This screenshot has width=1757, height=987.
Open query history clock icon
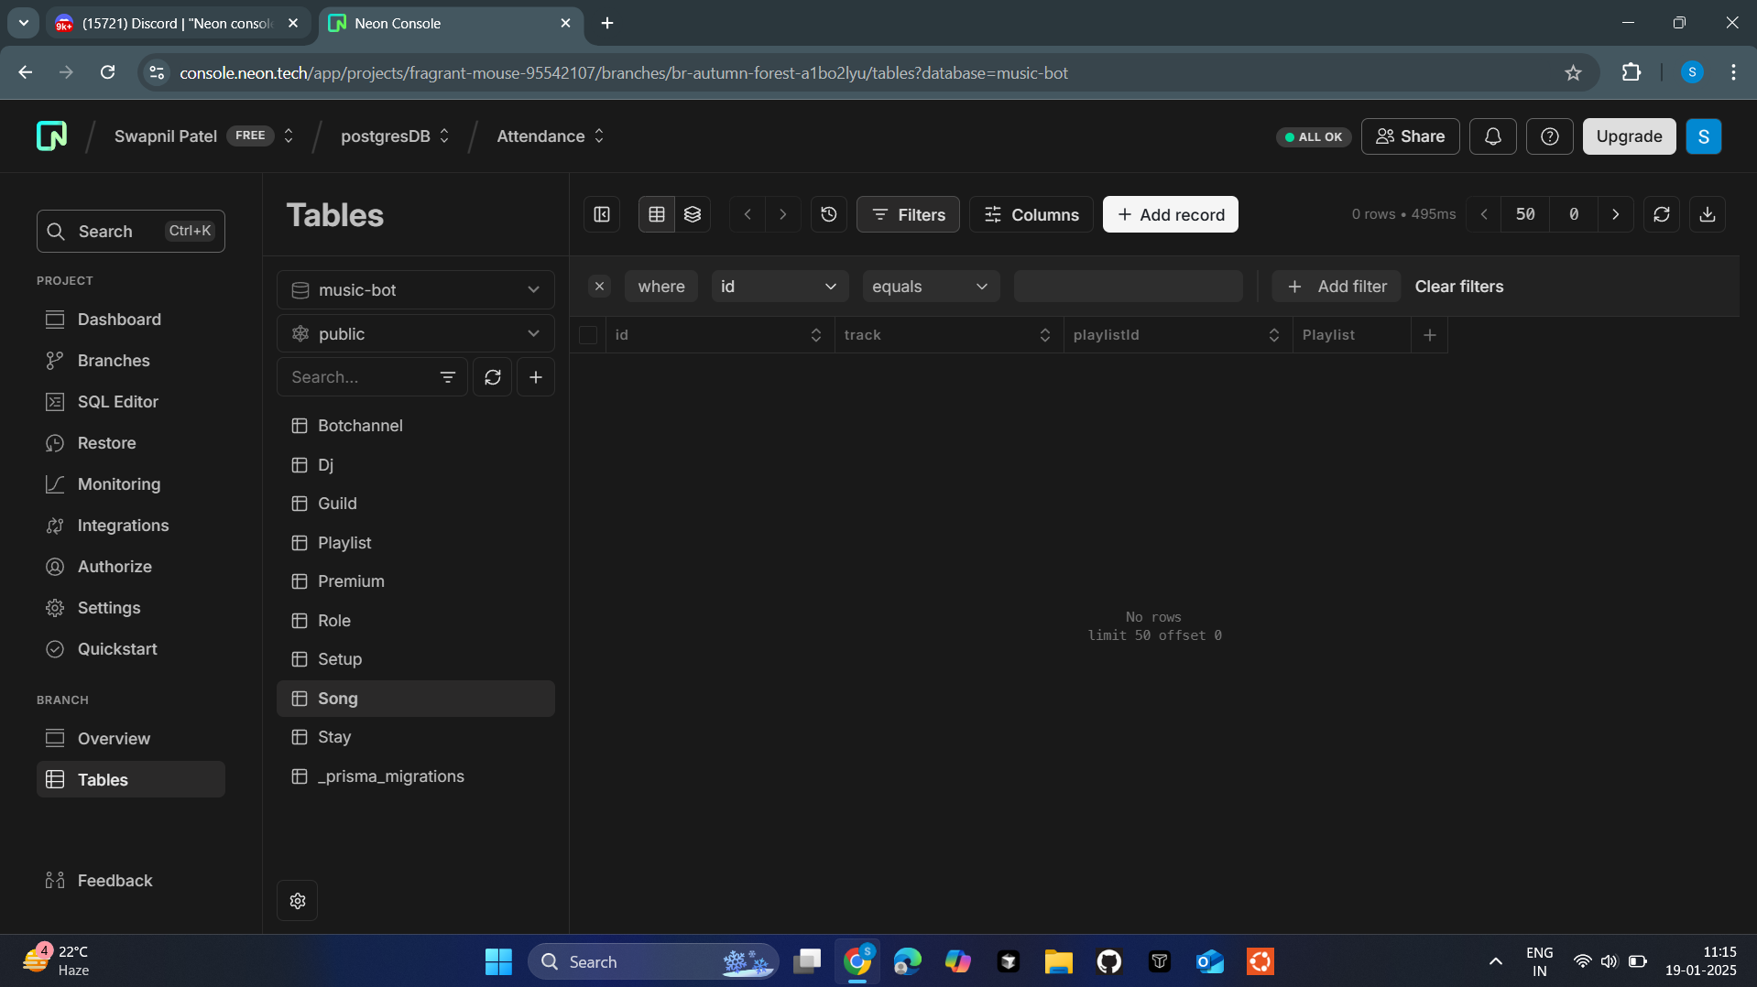pyautogui.click(x=829, y=214)
